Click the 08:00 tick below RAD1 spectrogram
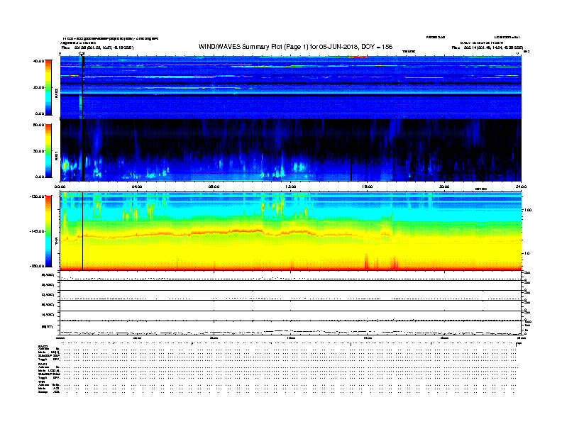This screenshot has height=434, width=562. pos(214,187)
